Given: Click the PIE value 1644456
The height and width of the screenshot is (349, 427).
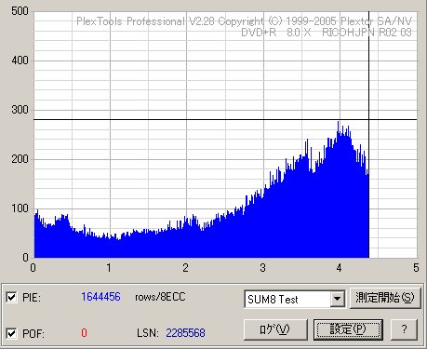Looking at the screenshot, I should [x=100, y=297].
